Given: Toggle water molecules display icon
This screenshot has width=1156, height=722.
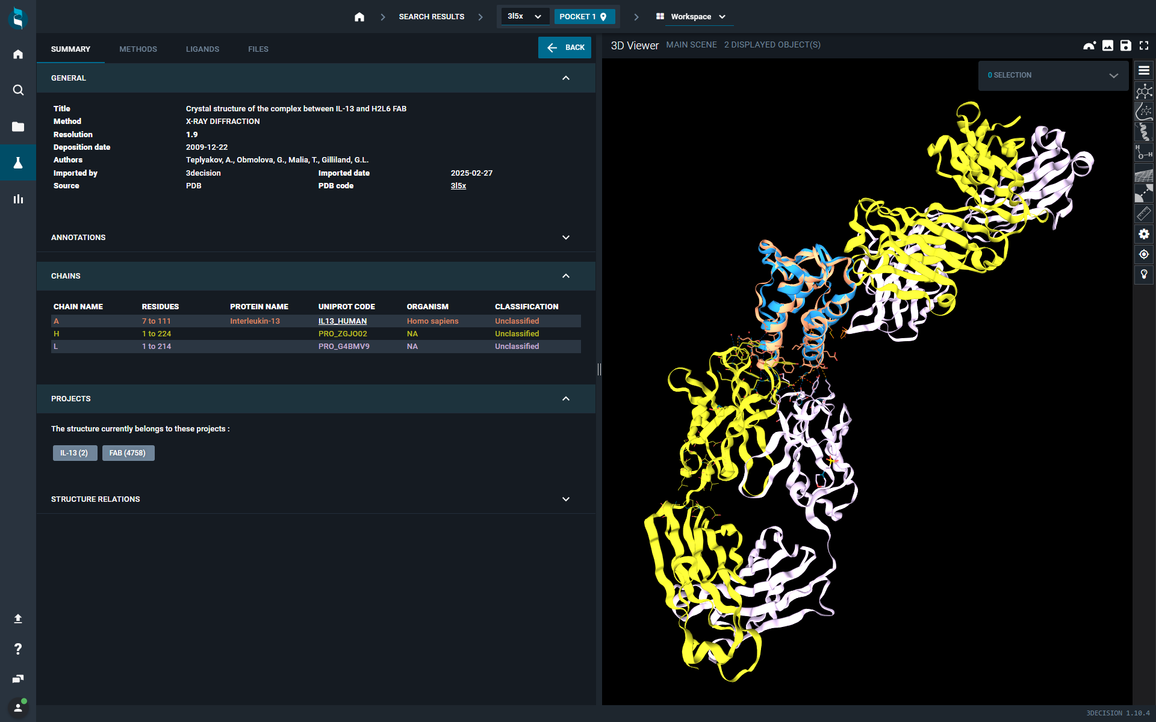Looking at the screenshot, I should 1143,152.
